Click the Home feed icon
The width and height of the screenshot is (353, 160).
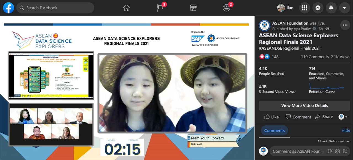pos(127,8)
